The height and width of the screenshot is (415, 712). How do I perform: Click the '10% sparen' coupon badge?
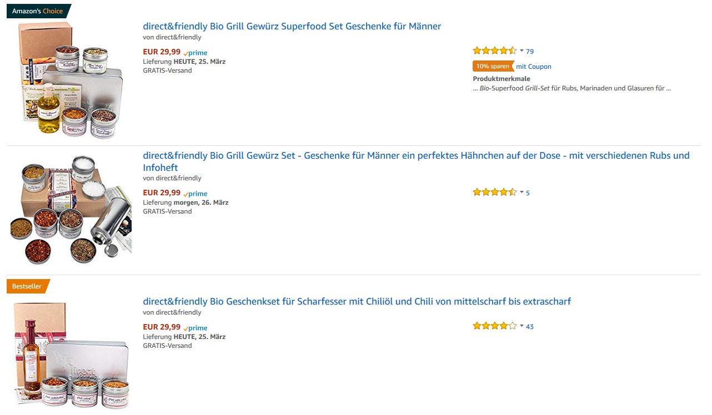(492, 67)
